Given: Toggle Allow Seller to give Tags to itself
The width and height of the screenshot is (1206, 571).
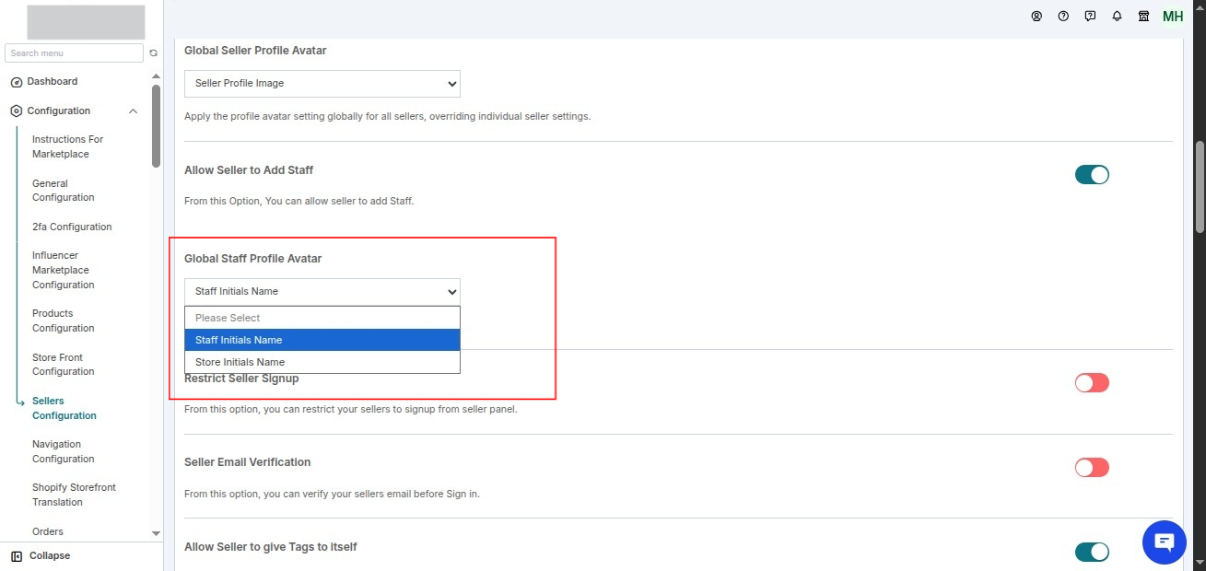Looking at the screenshot, I should (1092, 552).
